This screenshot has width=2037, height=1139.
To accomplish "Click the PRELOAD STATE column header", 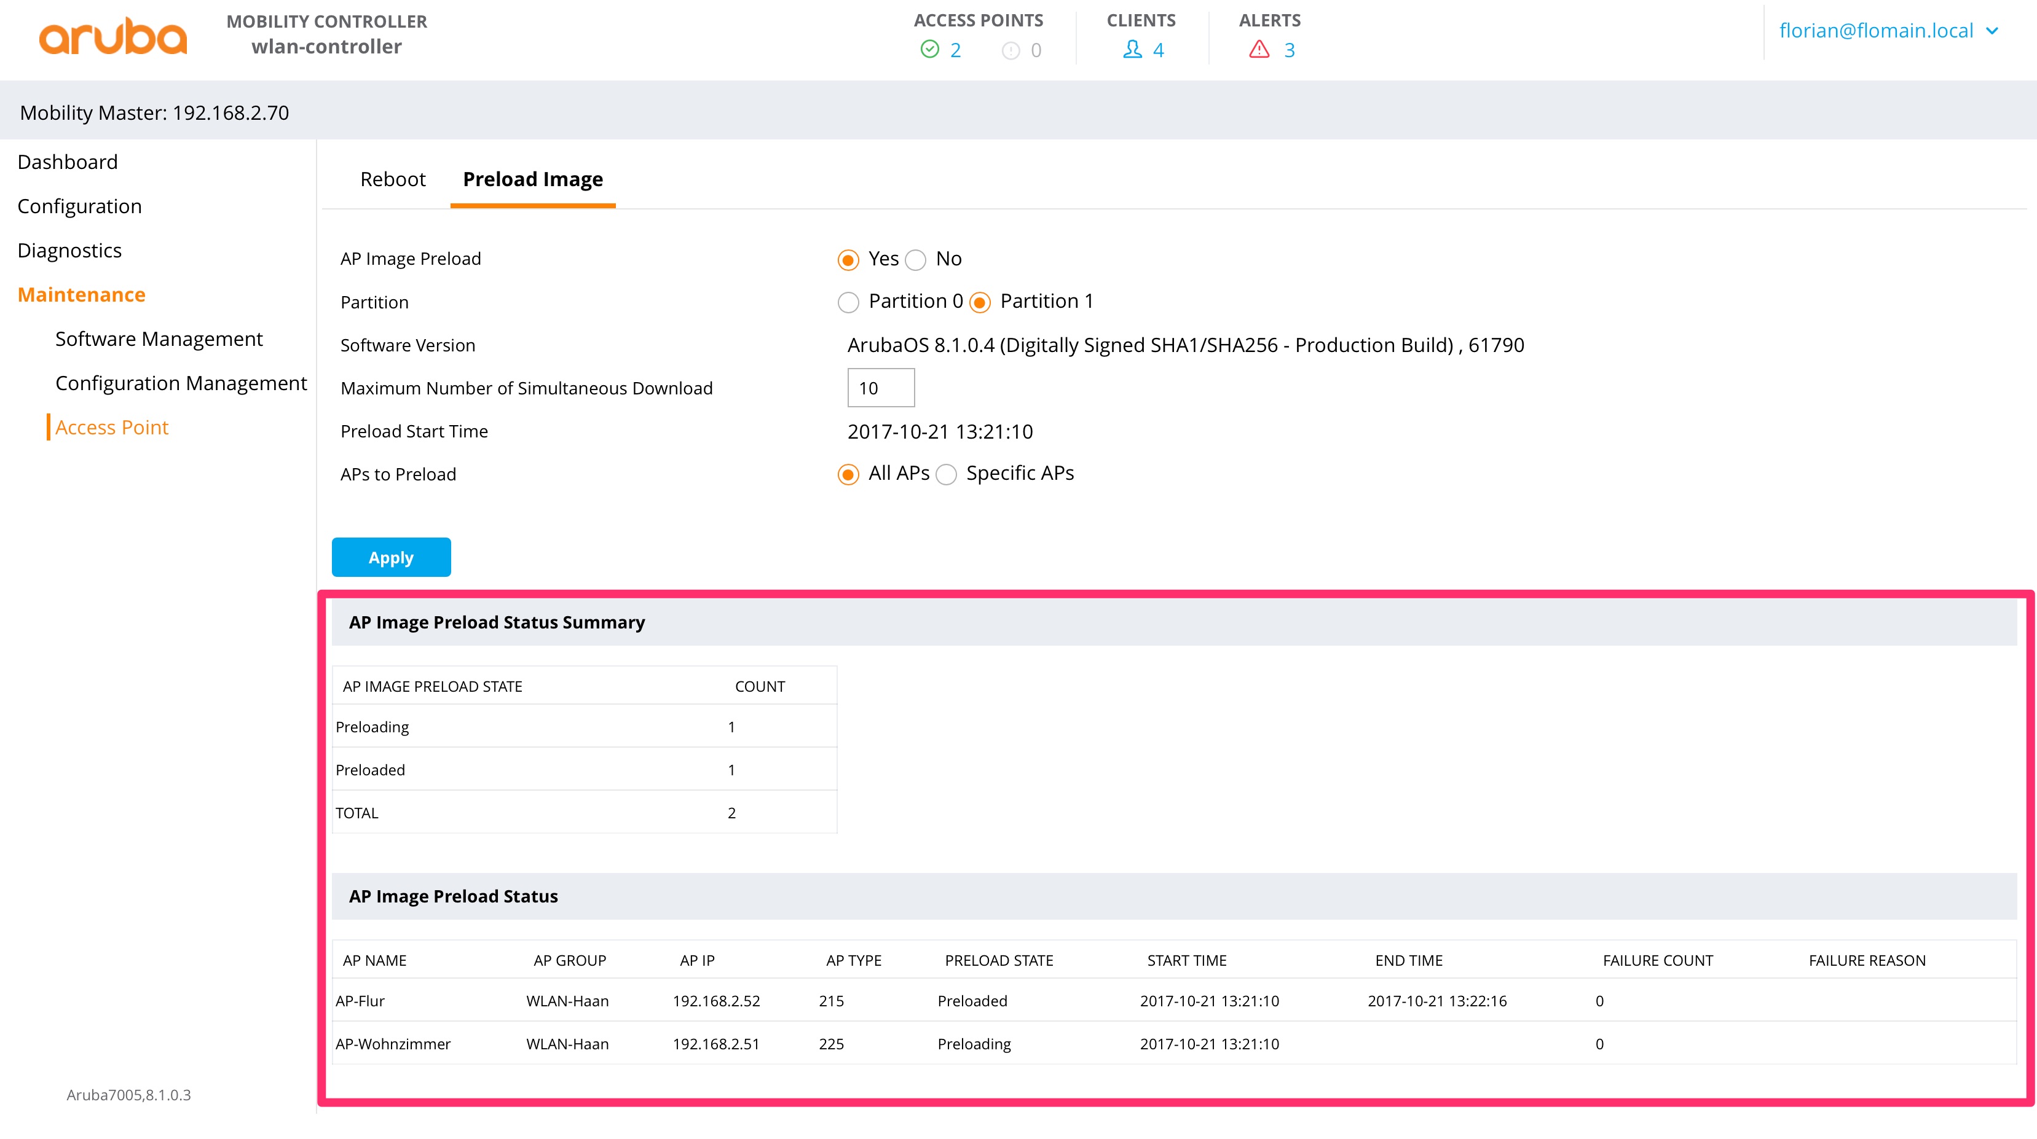I will click(x=999, y=960).
